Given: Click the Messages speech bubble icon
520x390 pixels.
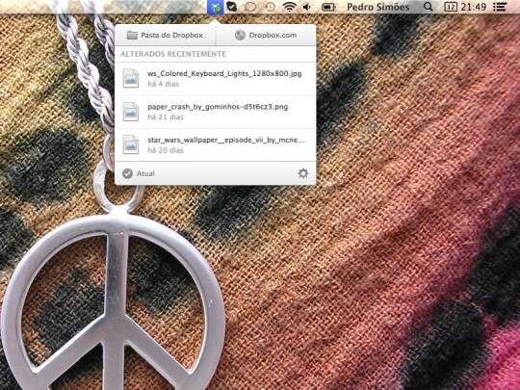Looking at the screenshot, I should (x=250, y=7).
